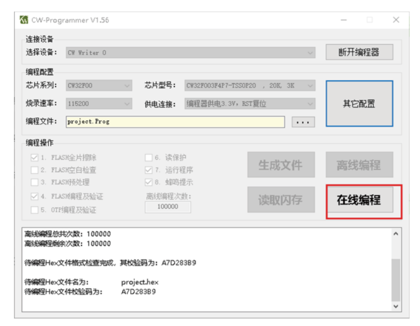Click the 待编程Hex文件校验码为 log line
The image size is (420, 326).
(90, 292)
